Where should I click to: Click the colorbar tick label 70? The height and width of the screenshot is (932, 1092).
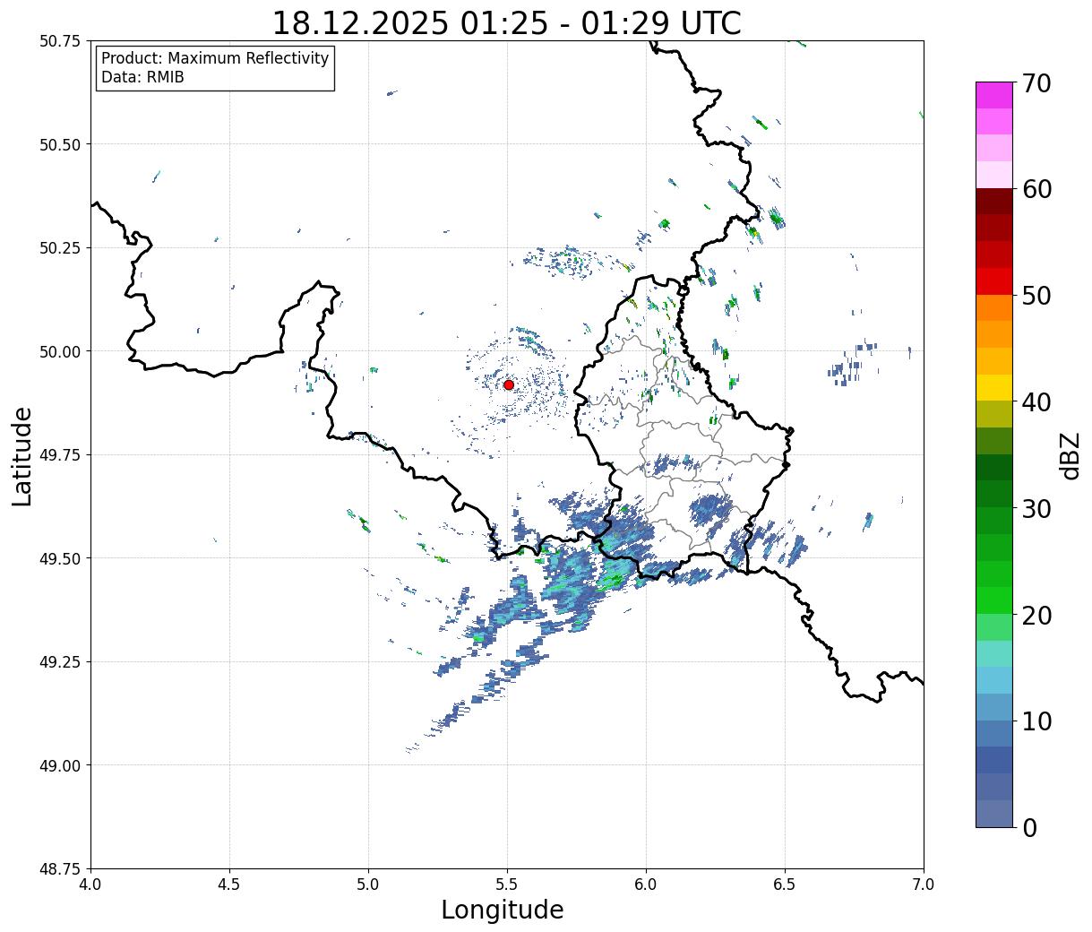1036,83
